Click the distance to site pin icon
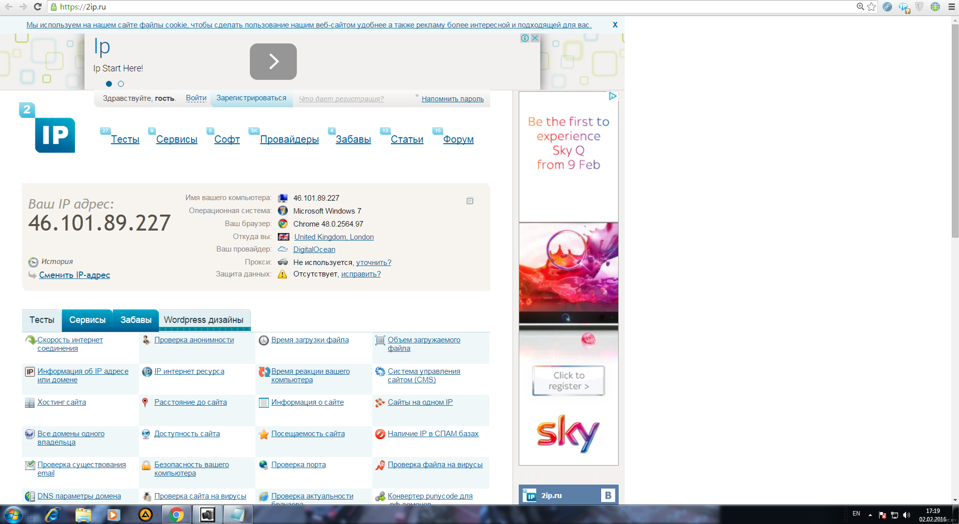This screenshot has height=524, width=959. pos(145,402)
